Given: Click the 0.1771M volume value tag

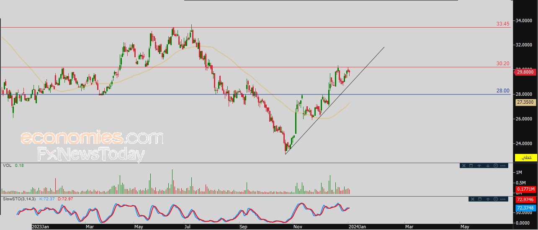Looking at the screenshot, I should pos(526,189).
